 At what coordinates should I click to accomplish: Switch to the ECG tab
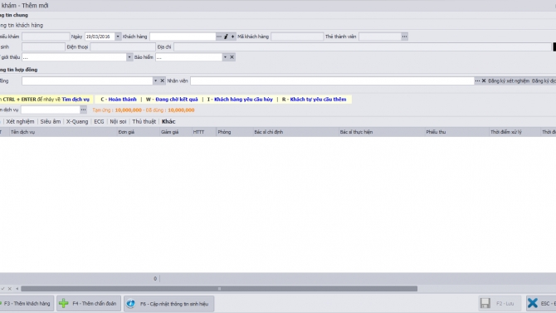click(99, 121)
